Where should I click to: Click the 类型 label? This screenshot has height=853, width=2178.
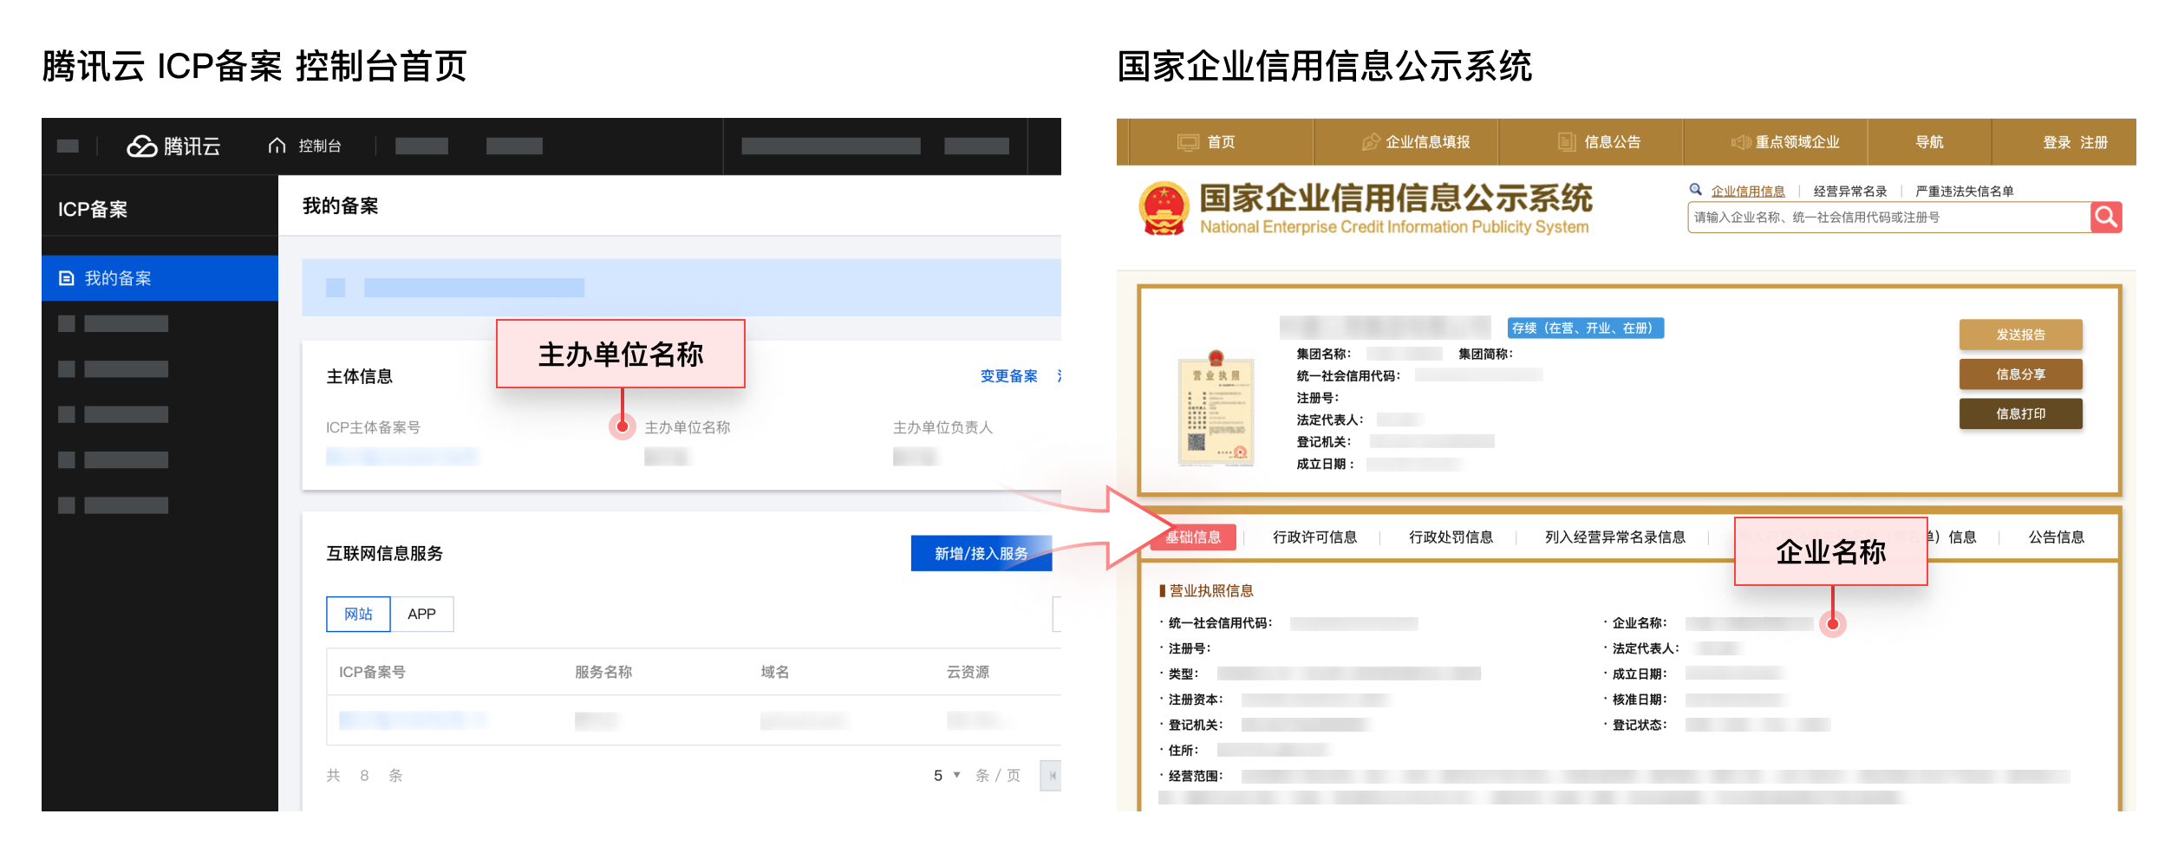(x=1184, y=674)
